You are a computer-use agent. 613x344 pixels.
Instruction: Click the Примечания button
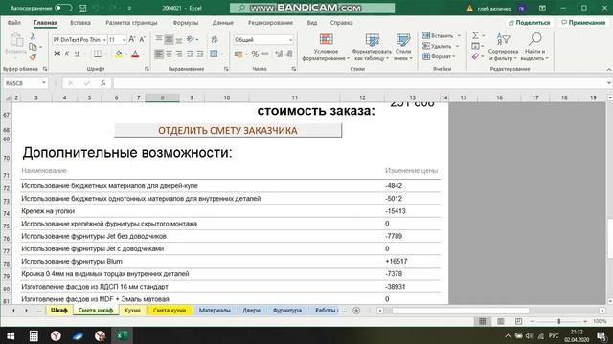[x=583, y=23]
